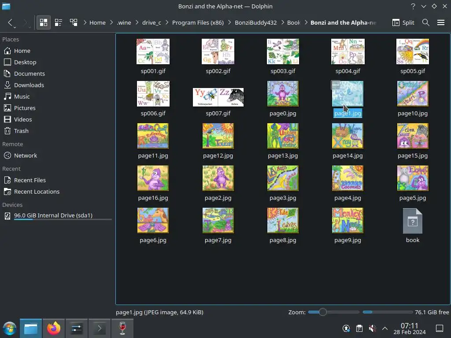Viewport: 451px width, 338px height.
Task: Select page14.jpg thumbnail
Action: click(347, 136)
